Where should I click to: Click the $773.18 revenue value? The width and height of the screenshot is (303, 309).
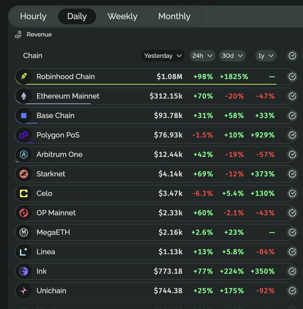(168, 271)
